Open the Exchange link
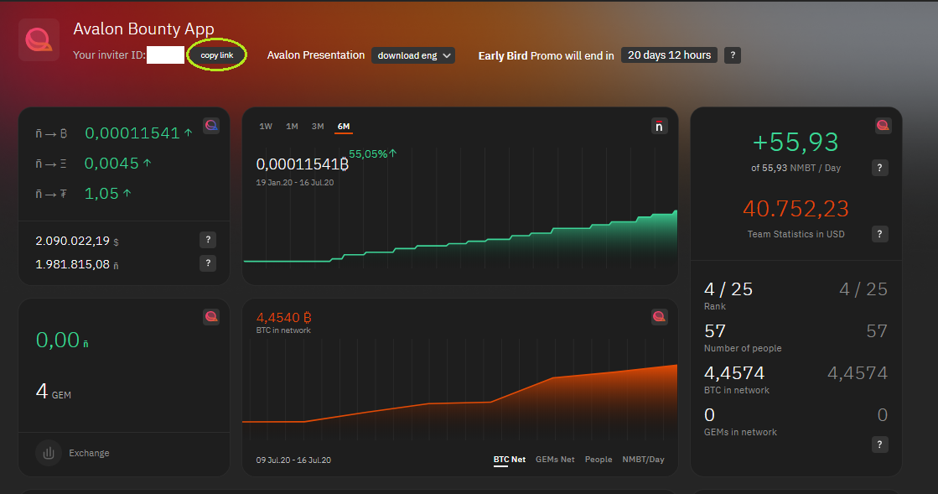 pos(89,453)
